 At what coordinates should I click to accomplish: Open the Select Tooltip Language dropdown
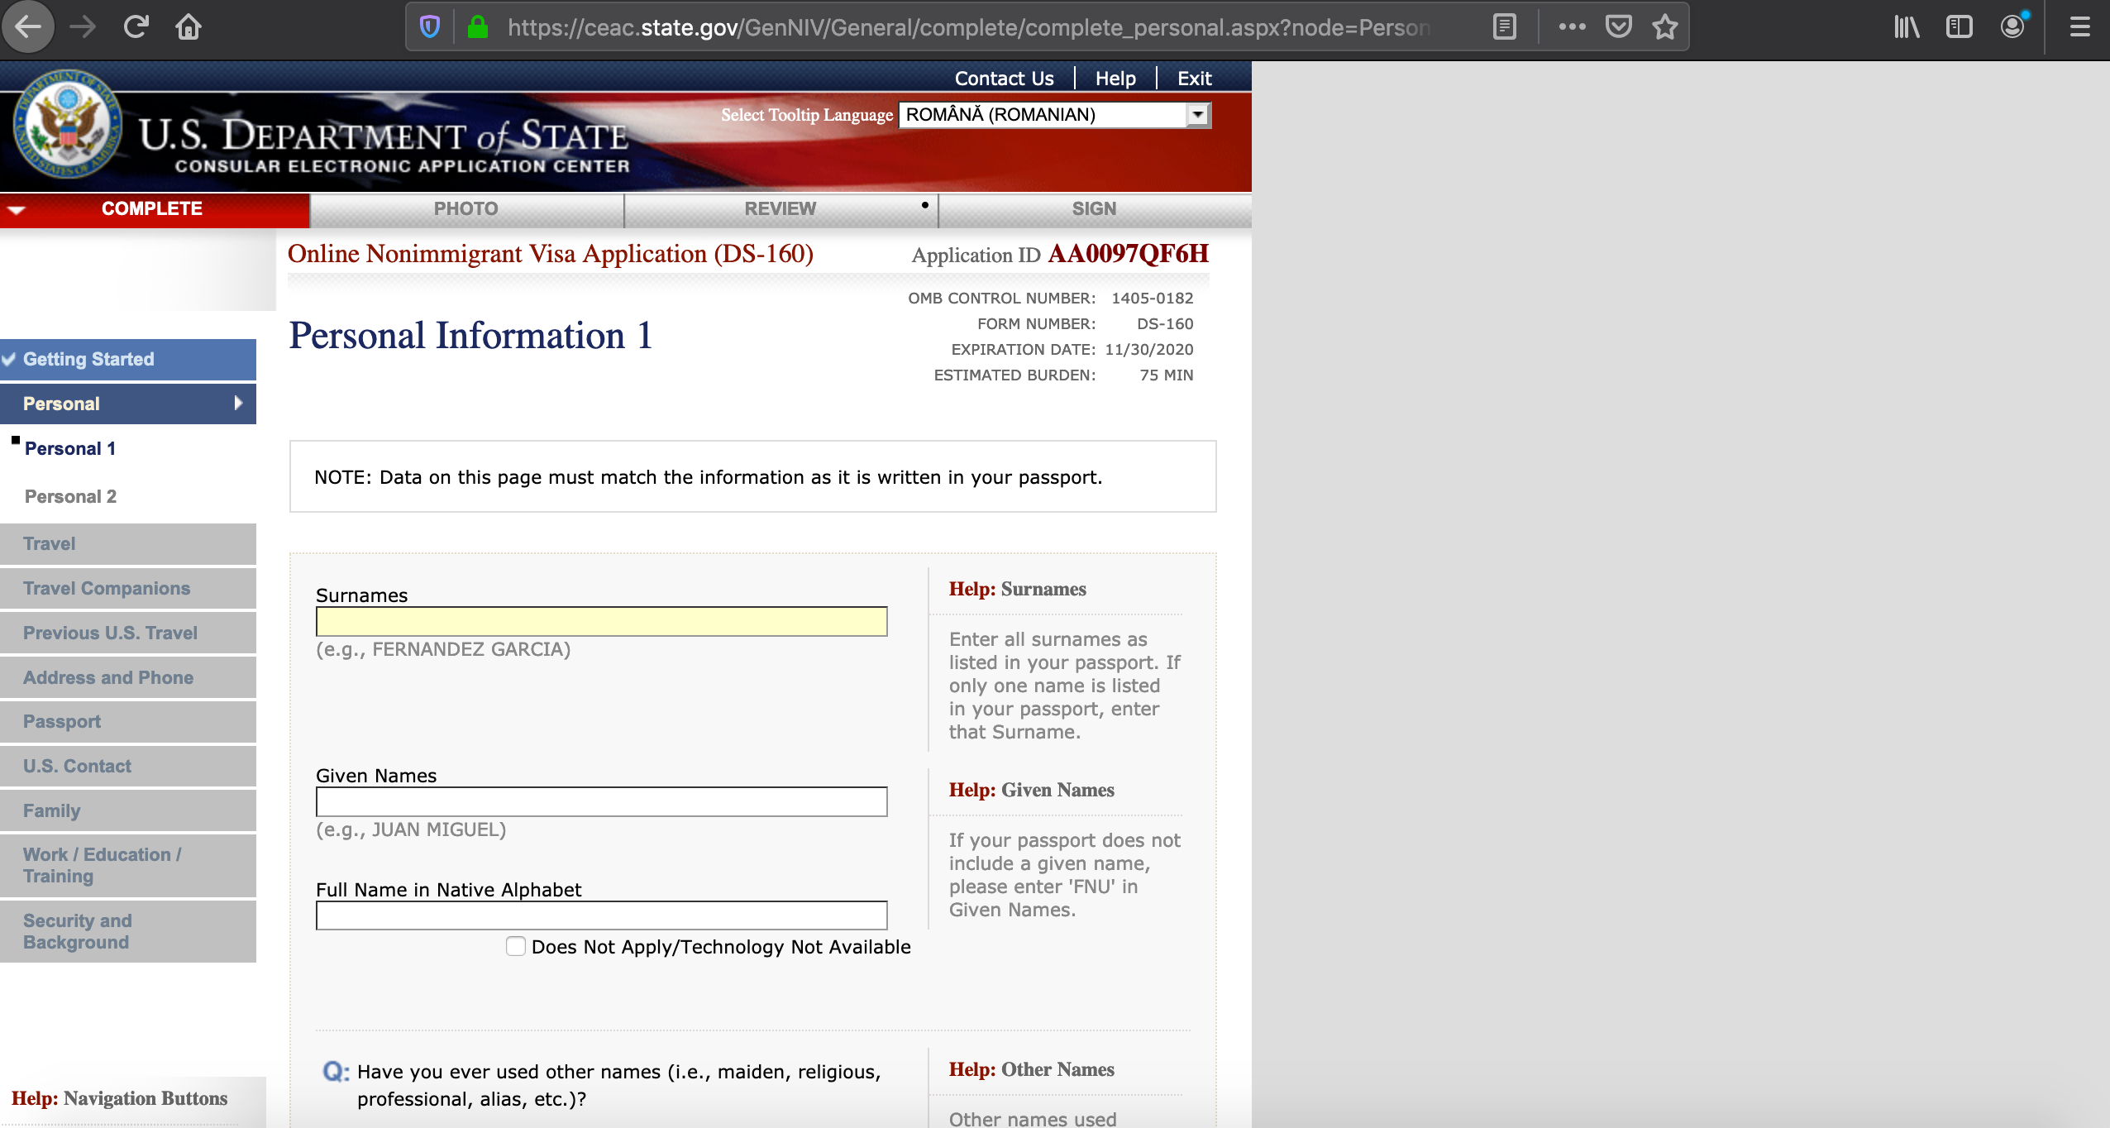(x=1196, y=115)
